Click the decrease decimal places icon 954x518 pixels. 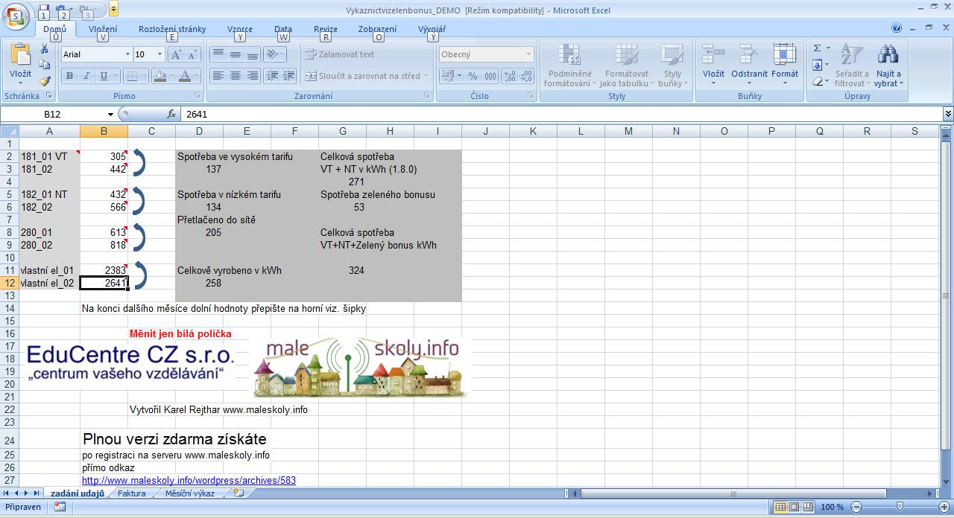click(x=526, y=76)
